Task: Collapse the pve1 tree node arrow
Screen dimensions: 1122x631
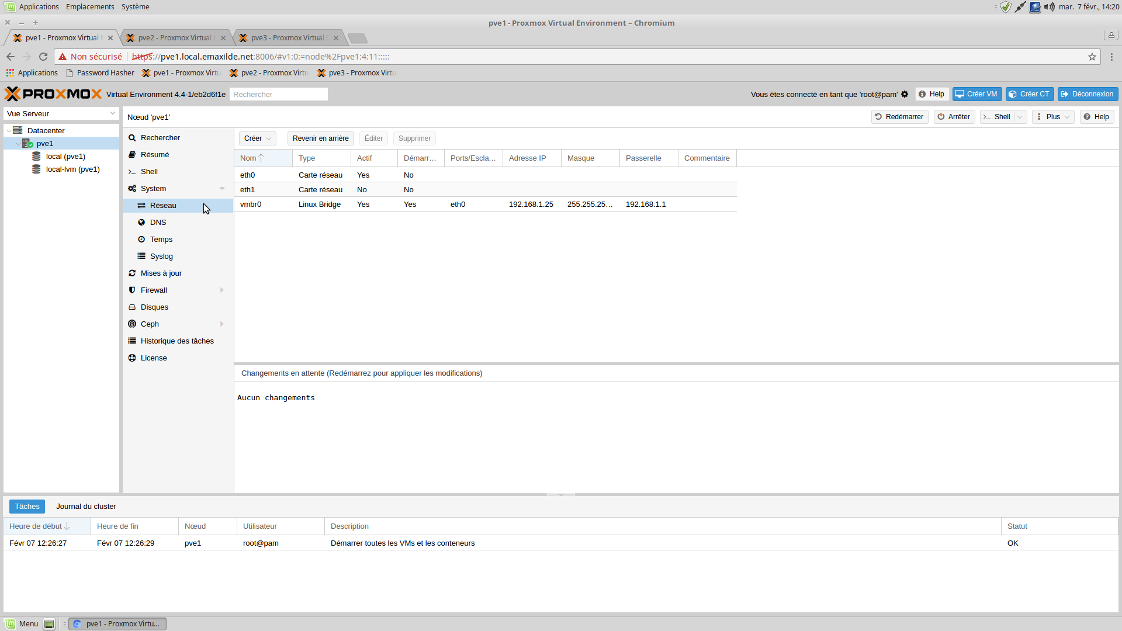Action: (18, 144)
